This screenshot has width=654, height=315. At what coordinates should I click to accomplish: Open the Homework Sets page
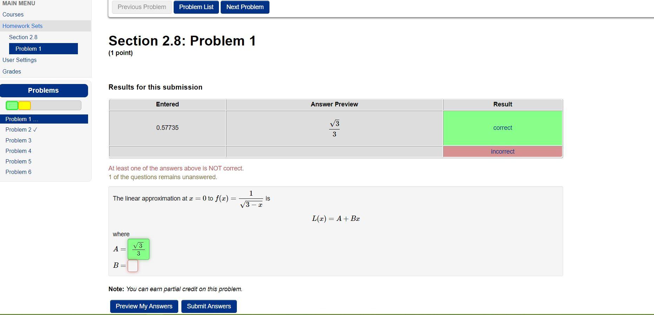point(22,26)
